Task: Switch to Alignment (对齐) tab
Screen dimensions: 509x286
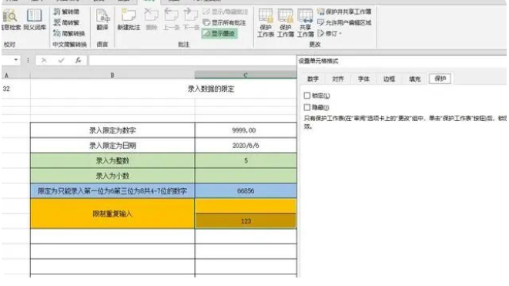Action: 338,79
